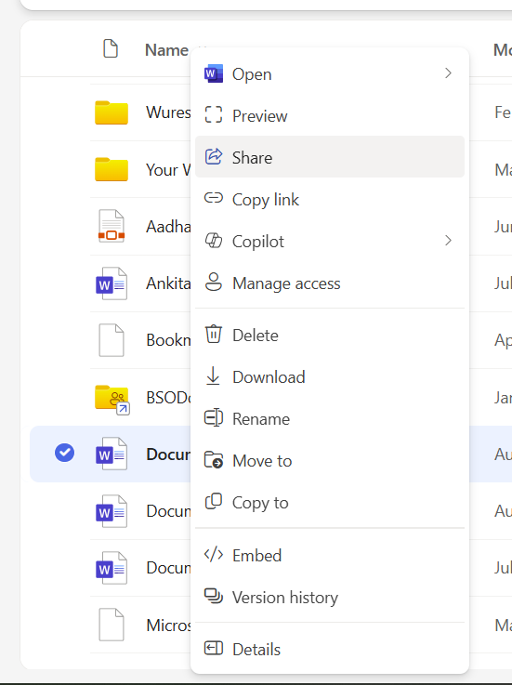Viewport: 512px width, 685px height.
Task: Choose Download from the context menu
Action: (x=330, y=377)
